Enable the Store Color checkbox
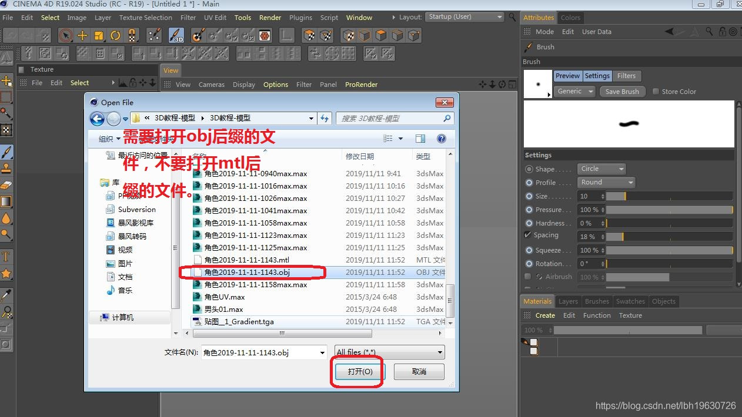The height and width of the screenshot is (417, 742). tap(656, 92)
